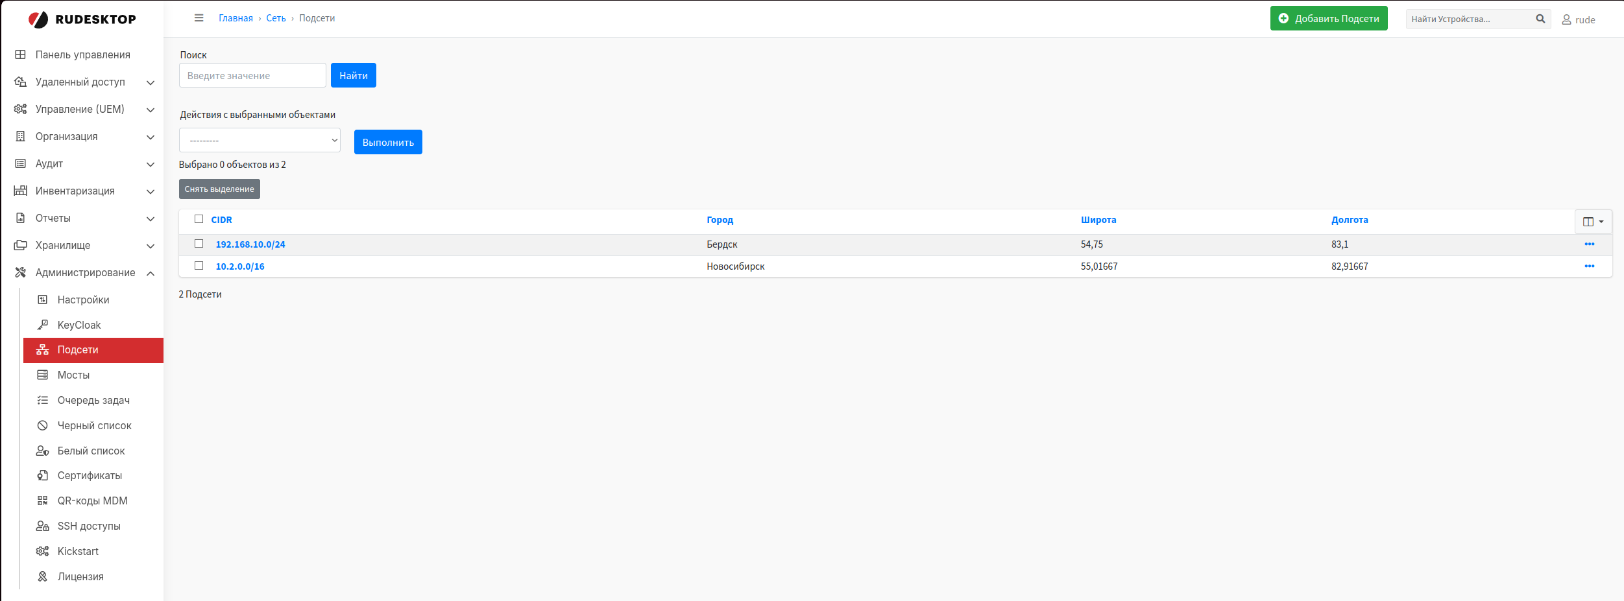Open the table column layout dropdown
This screenshot has height=601, width=1624.
pos(1593,222)
